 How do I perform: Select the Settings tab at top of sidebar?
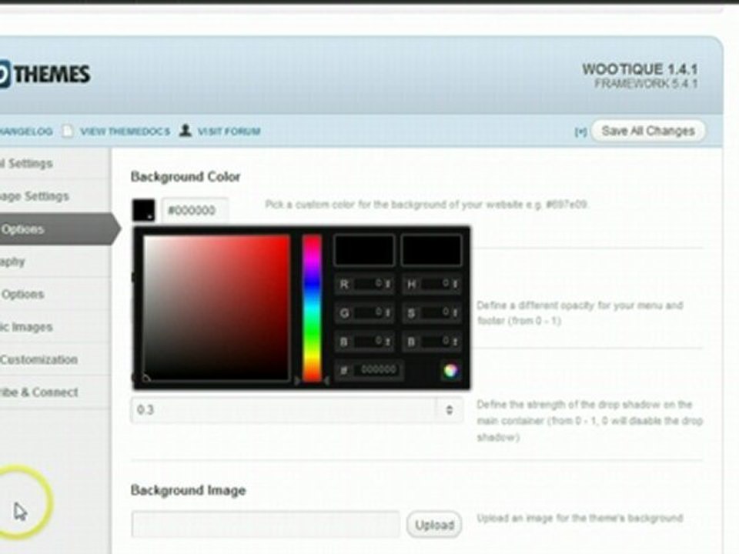[55, 163]
